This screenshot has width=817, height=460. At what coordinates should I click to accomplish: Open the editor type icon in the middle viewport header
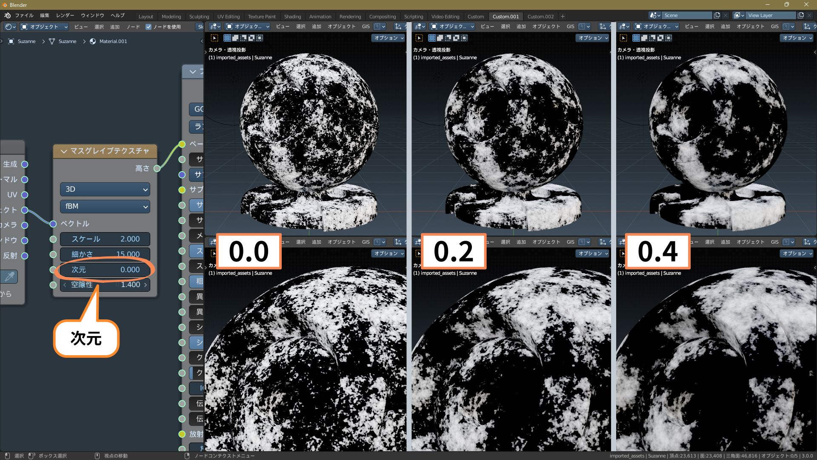(419, 26)
